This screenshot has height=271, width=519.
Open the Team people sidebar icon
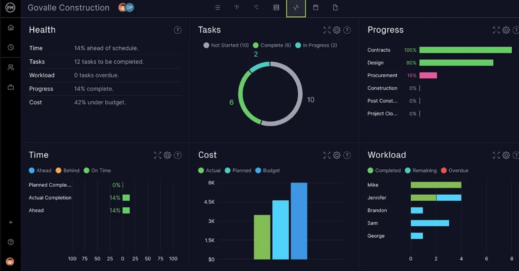click(x=10, y=67)
